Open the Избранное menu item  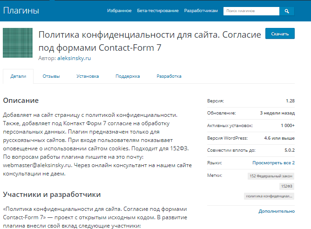point(119,11)
